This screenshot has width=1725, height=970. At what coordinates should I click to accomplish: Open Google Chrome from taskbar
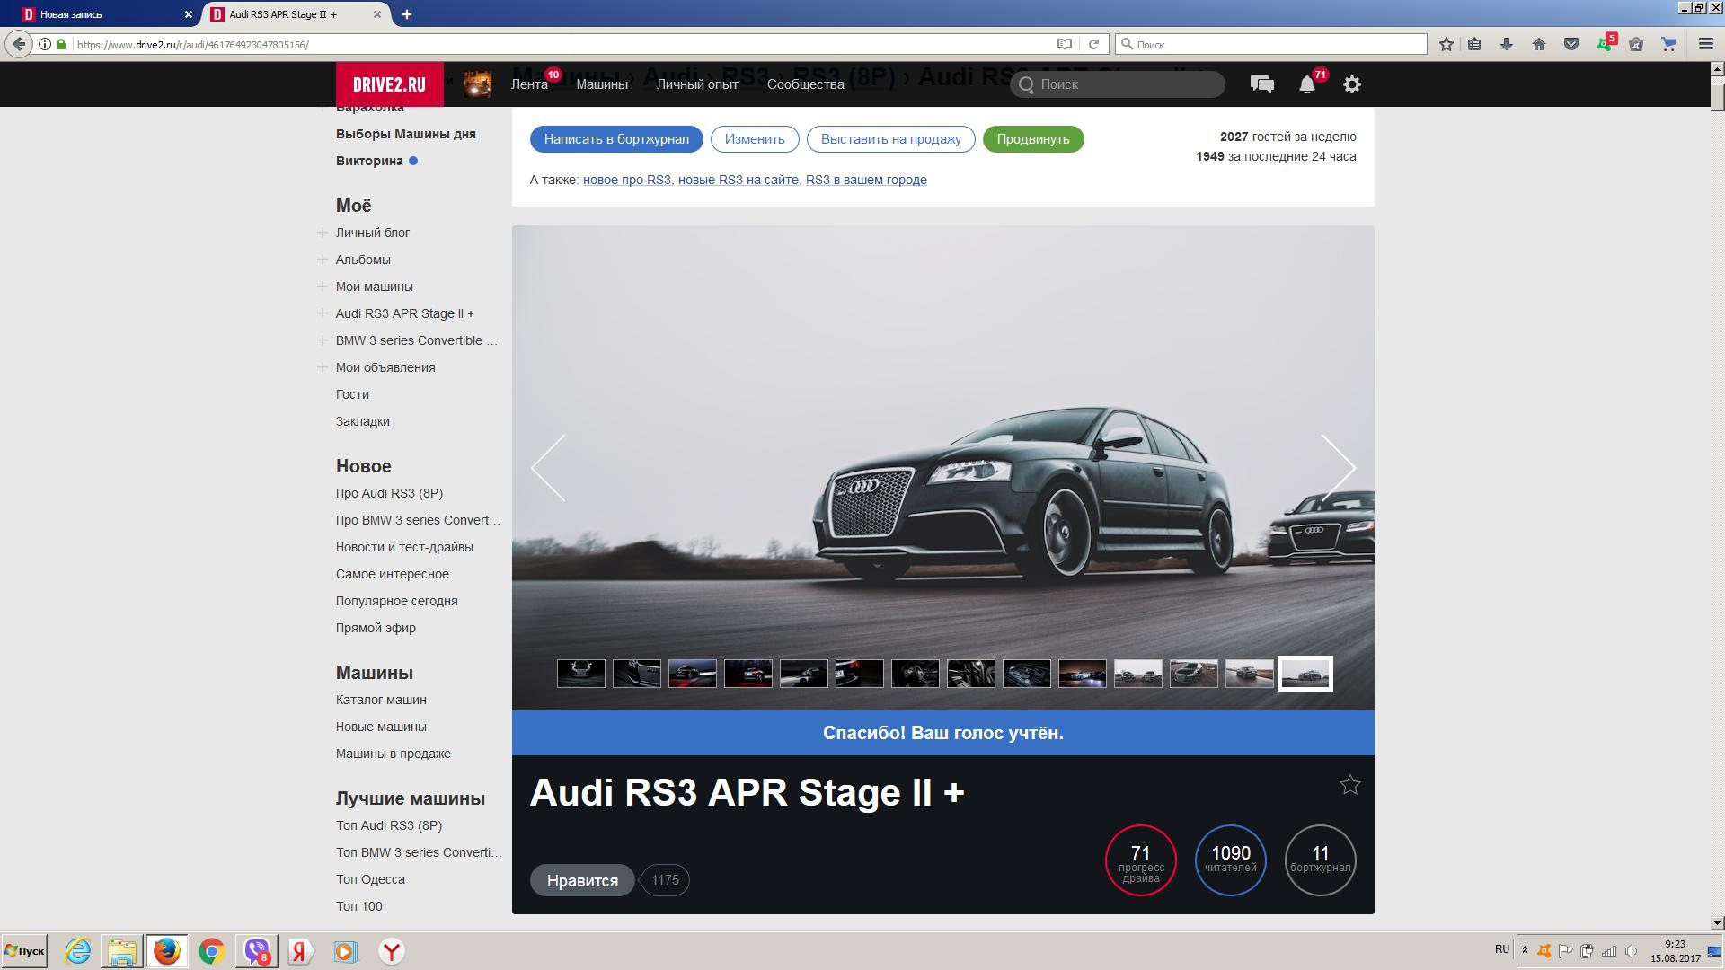tap(211, 951)
